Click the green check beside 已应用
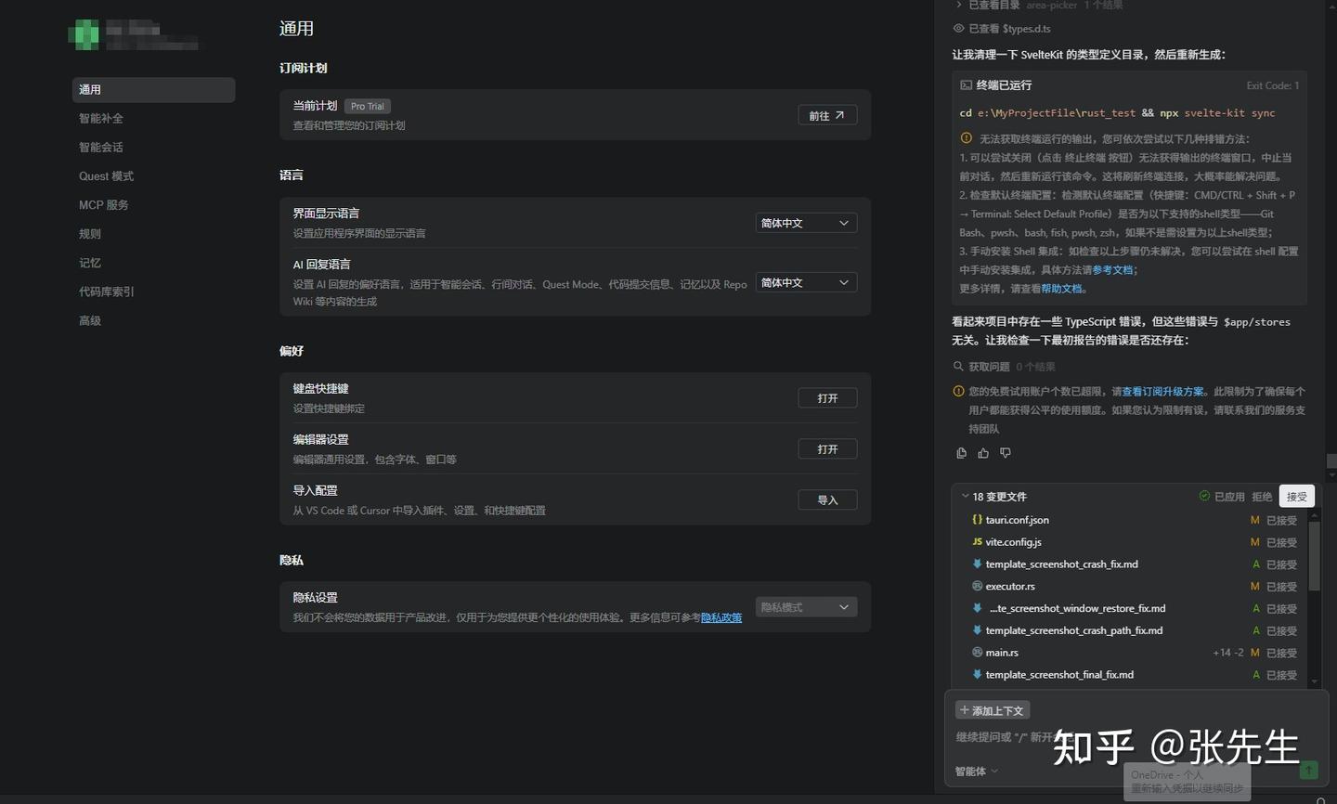This screenshot has width=1337, height=804. point(1204,496)
